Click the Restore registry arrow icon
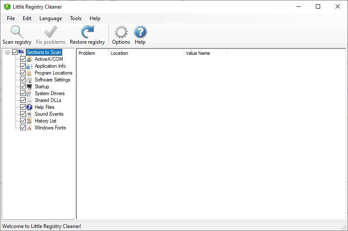This screenshot has width=348, height=231. tap(87, 32)
